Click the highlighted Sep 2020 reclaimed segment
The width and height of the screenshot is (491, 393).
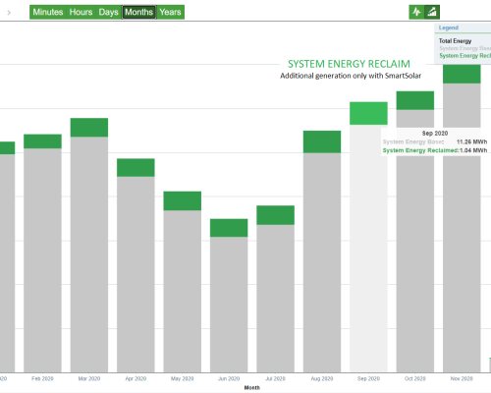coord(368,113)
